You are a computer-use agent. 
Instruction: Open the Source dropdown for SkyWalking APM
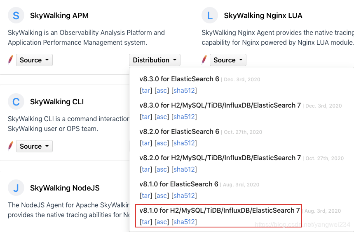pos(34,60)
